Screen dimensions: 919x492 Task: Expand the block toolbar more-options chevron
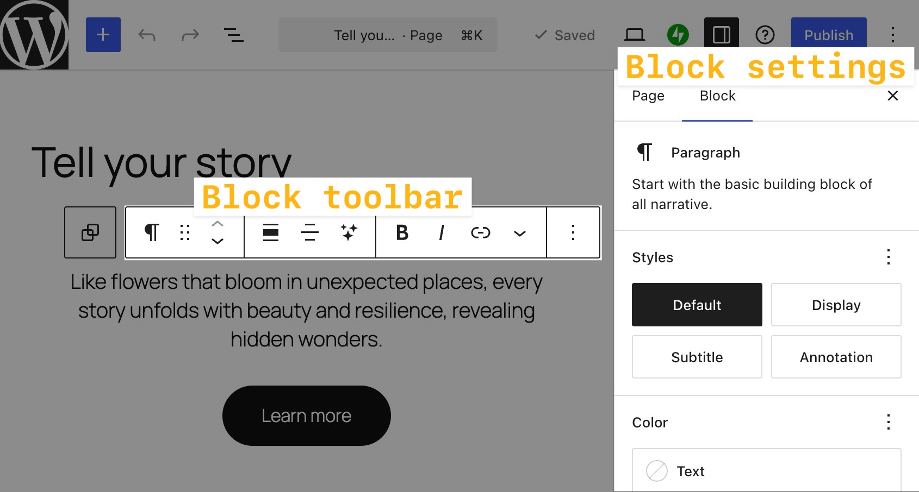point(519,234)
